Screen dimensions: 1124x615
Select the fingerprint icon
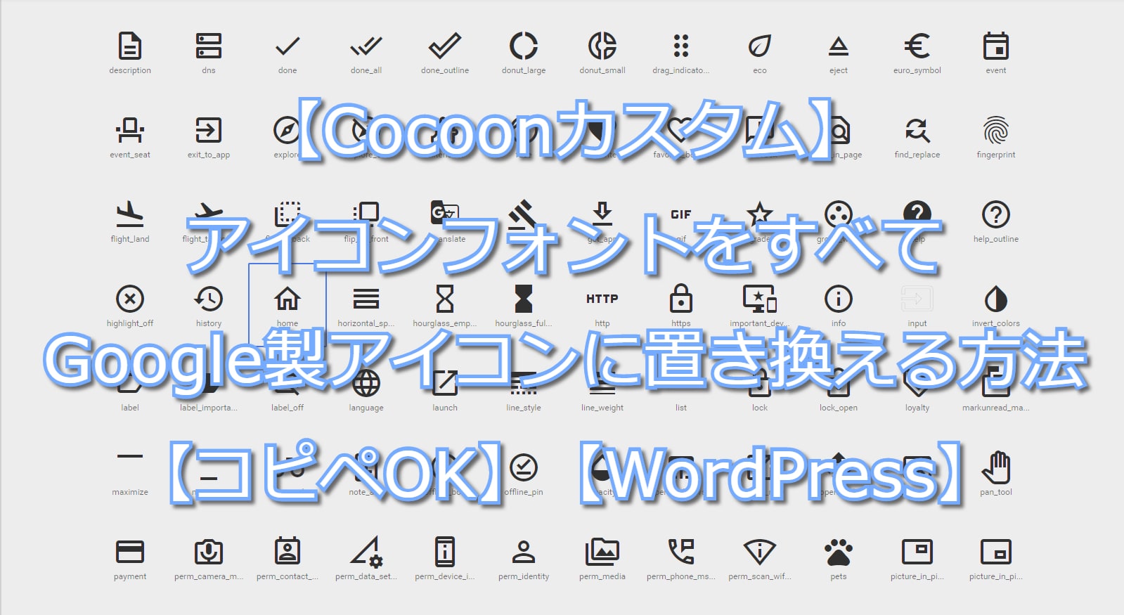(996, 130)
